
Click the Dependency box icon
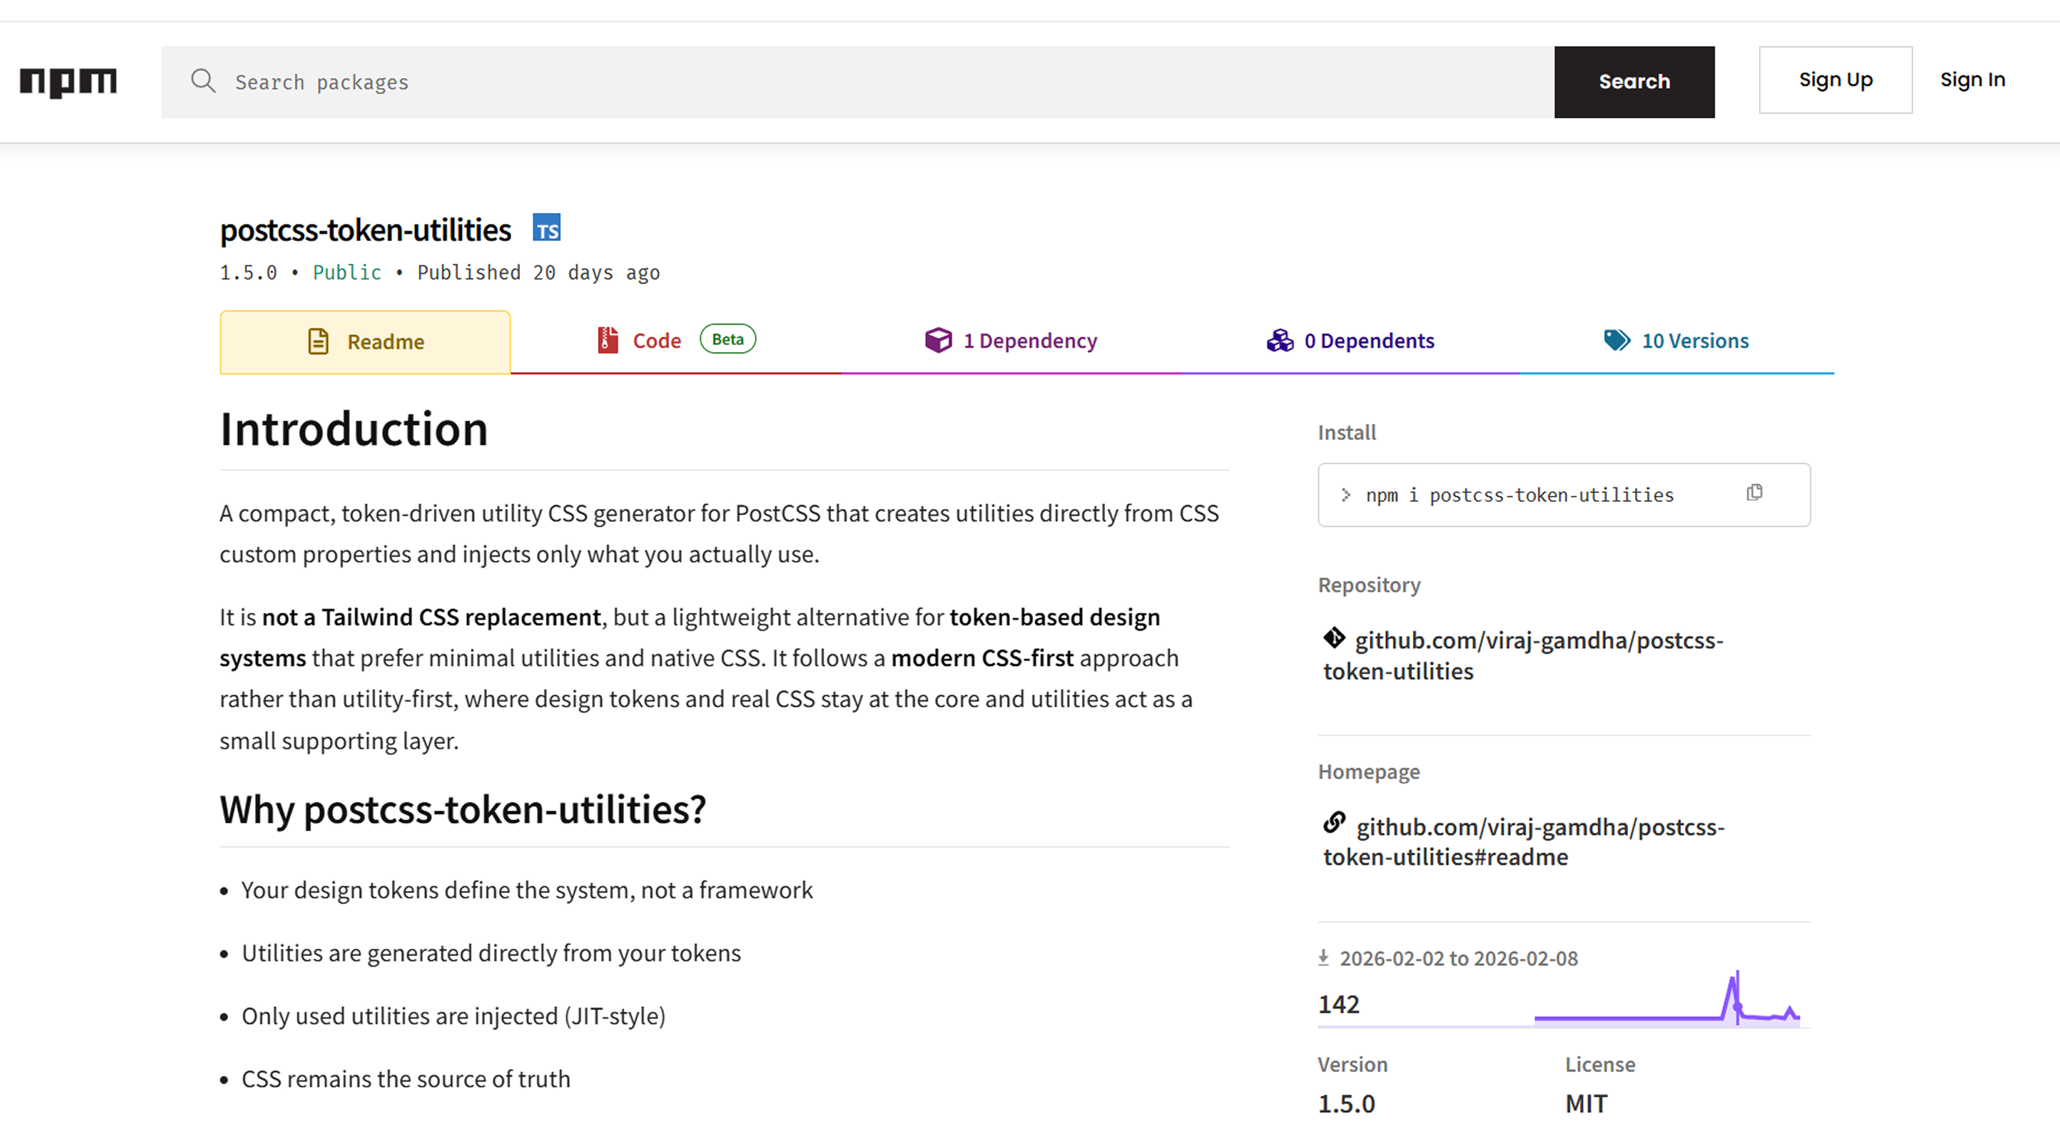point(938,341)
